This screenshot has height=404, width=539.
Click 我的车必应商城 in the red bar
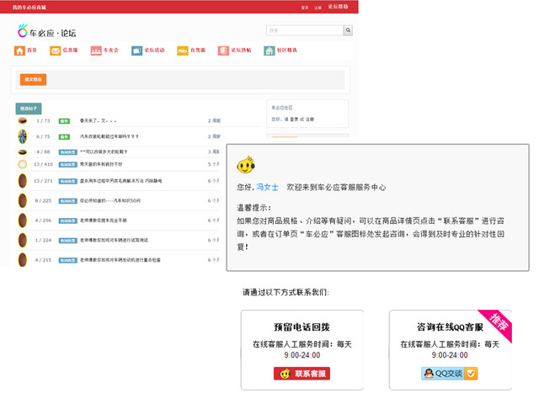29,8
